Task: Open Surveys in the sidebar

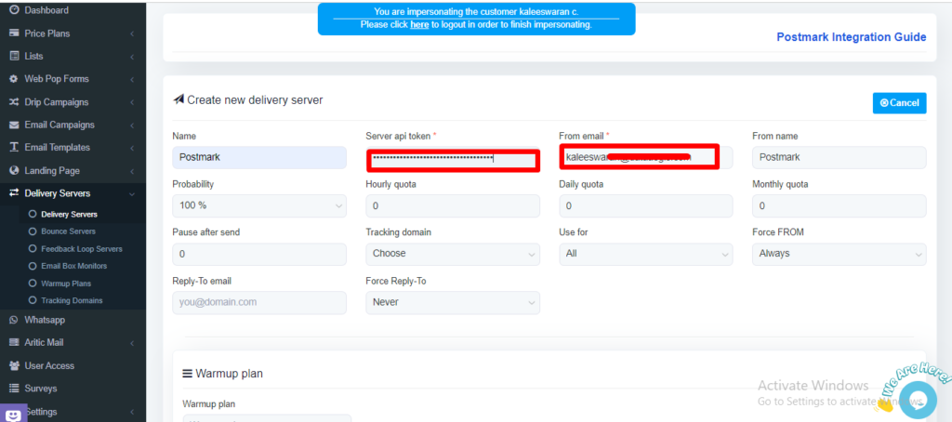Action: [40, 389]
